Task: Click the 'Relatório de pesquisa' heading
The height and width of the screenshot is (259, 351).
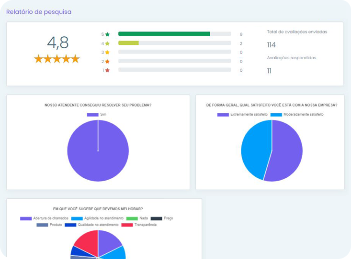Action: coord(39,12)
